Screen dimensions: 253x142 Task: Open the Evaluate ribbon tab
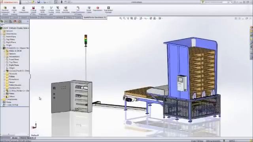pos(34,17)
